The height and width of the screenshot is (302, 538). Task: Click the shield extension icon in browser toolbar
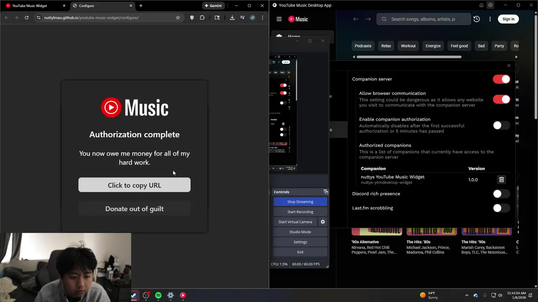[192, 18]
